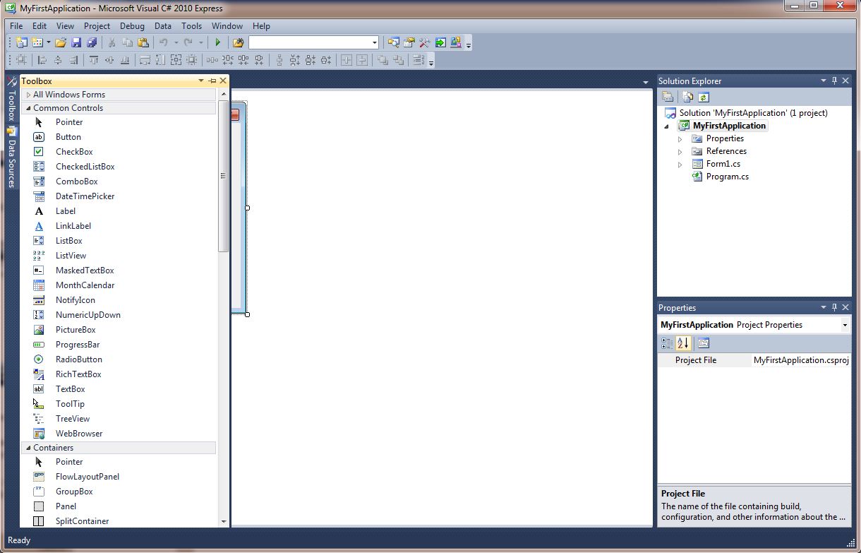Collapse the MyFirstApplication project node
861x553 pixels.
(x=667, y=126)
